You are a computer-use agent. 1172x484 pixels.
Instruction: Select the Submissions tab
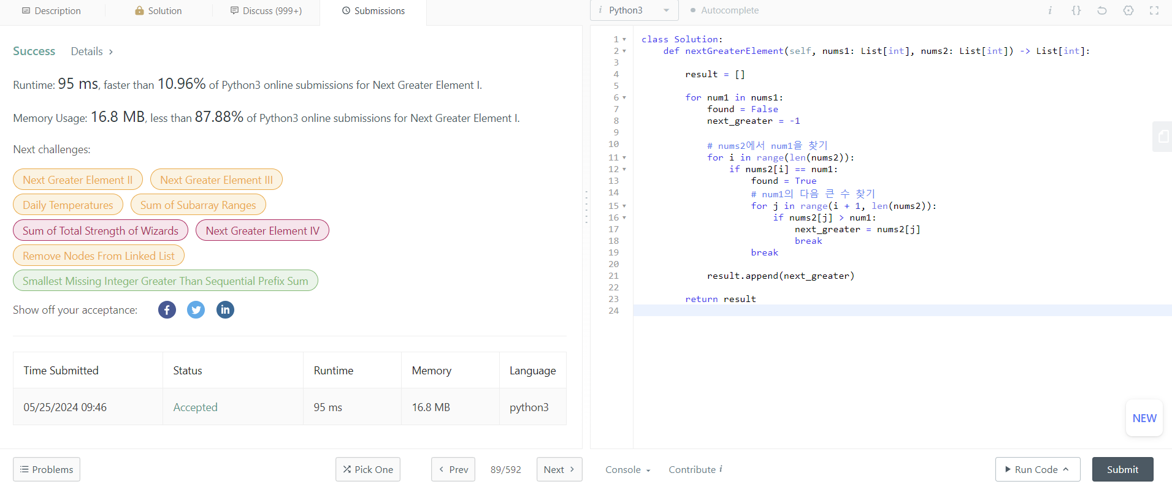[x=373, y=11]
